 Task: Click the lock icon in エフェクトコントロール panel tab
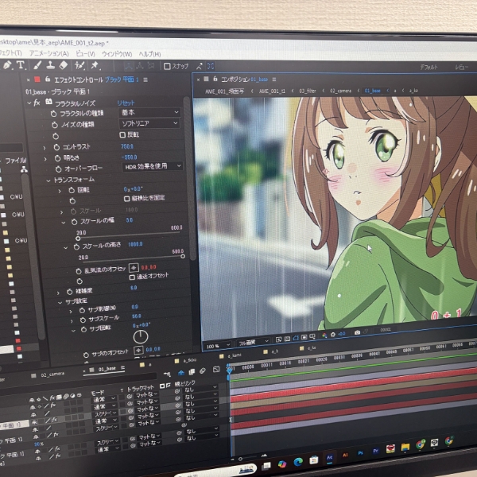48,79
